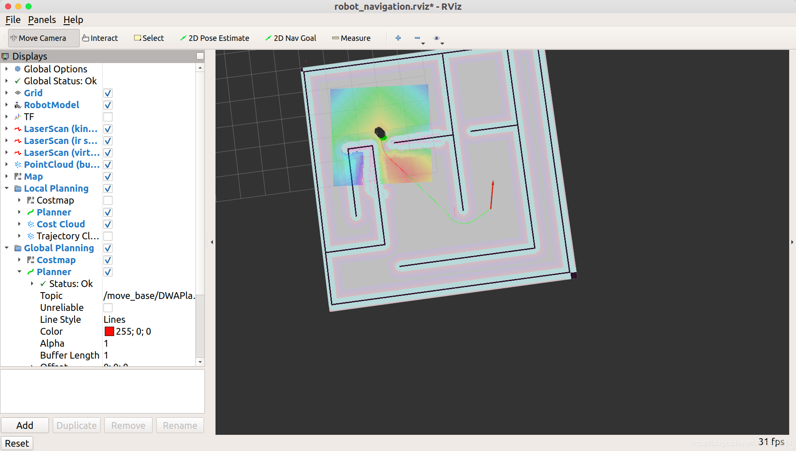Enable the TF display checkbox
Screen dimensions: 796x451
[108, 117]
